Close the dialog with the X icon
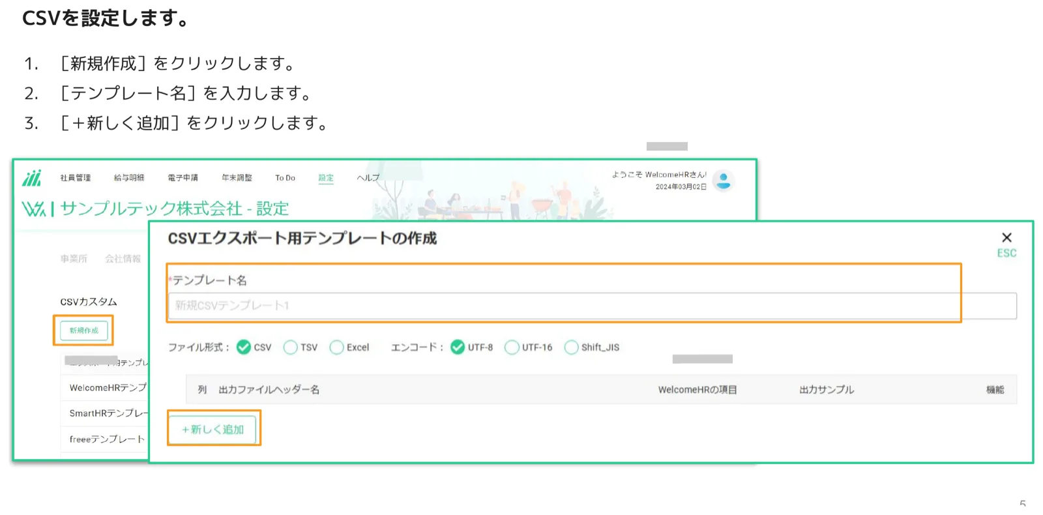The height and width of the screenshot is (515, 1043). click(1006, 237)
